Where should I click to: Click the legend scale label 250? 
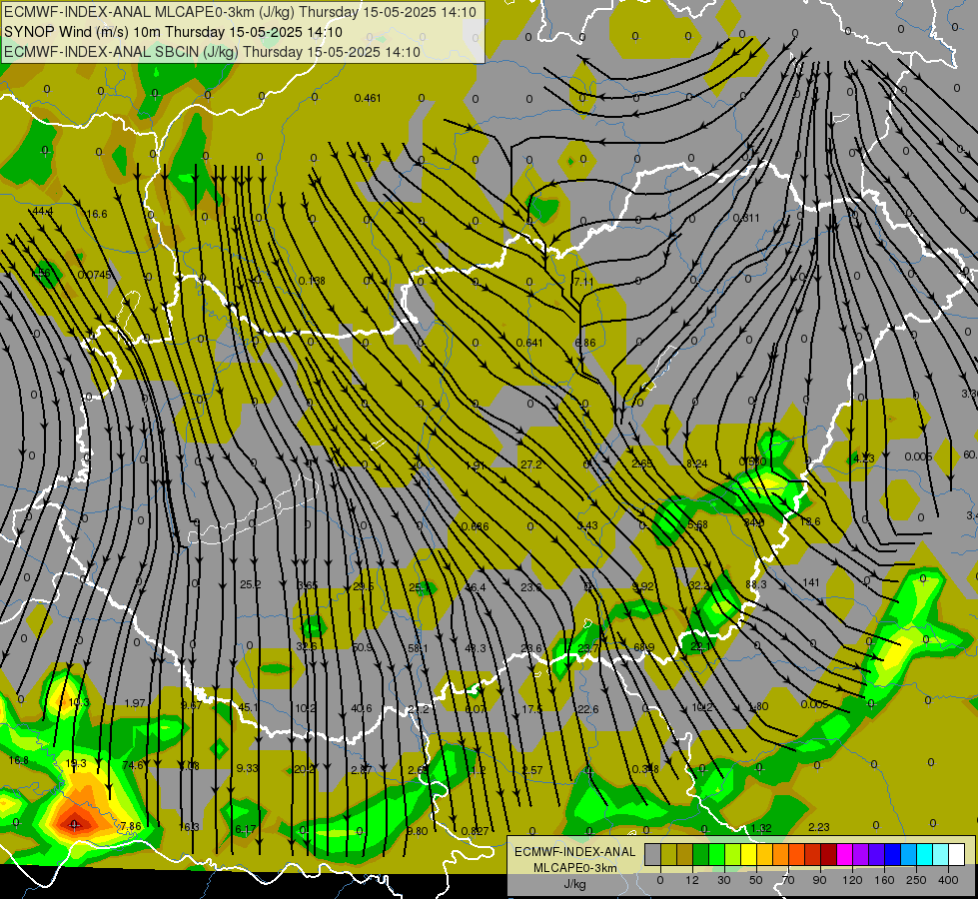click(916, 880)
